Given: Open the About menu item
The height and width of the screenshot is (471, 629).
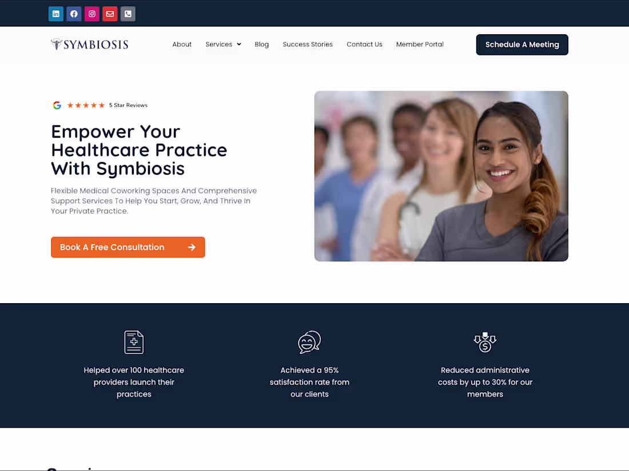Looking at the screenshot, I should pyautogui.click(x=182, y=45).
